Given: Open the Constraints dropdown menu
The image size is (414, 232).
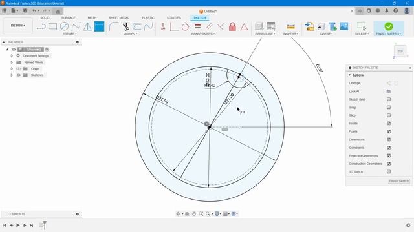Looking at the screenshot, I should click(x=202, y=34).
